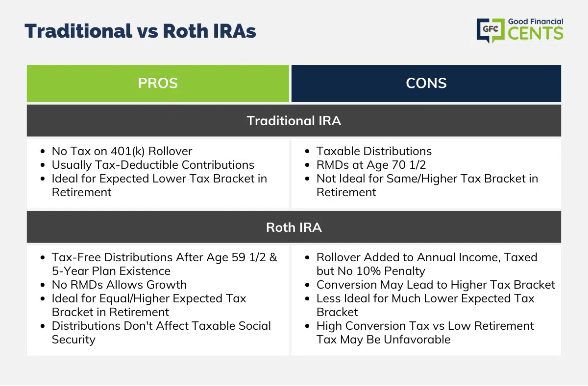Click the Good Financial Cents logo text

coord(536,29)
